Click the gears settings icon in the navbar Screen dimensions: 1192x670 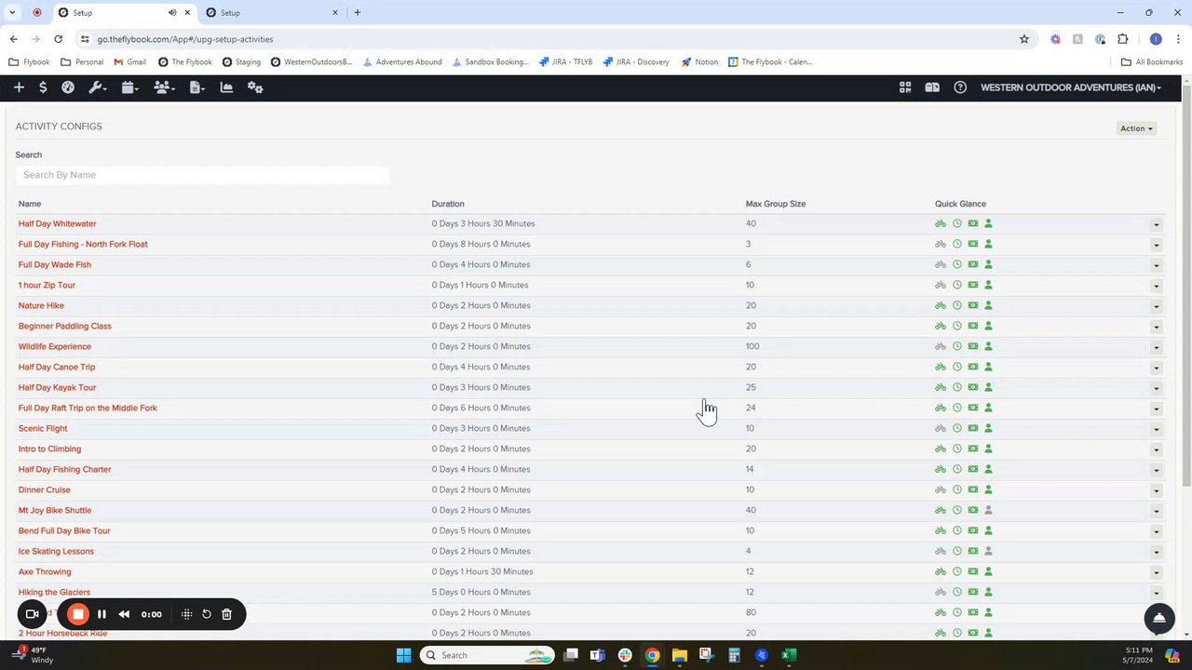pos(255,87)
